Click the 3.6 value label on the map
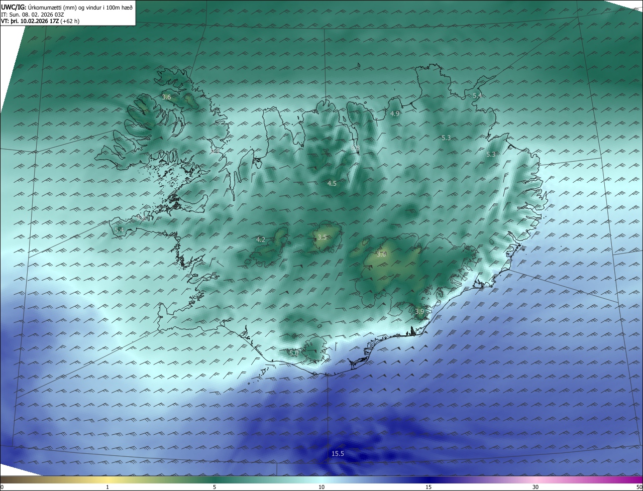This screenshot has width=643, height=491. tap(166, 97)
